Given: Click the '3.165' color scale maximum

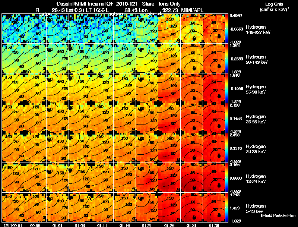Looking at the screenshot, I should pyautogui.click(x=235, y=165).
